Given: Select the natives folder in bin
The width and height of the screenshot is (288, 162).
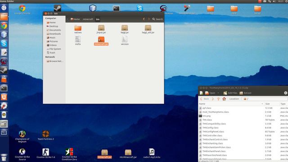Looking at the screenshot, I should coord(78,29).
